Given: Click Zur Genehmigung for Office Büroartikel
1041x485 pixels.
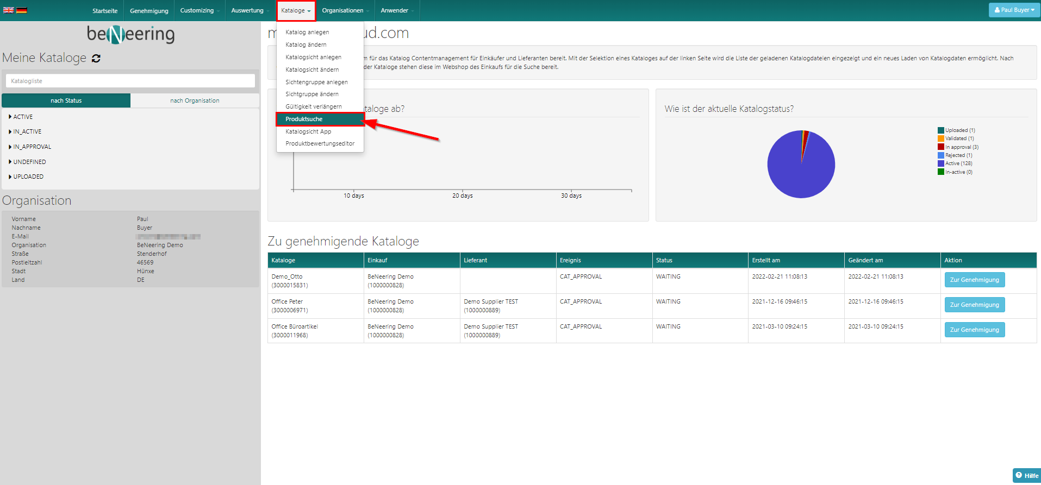Looking at the screenshot, I should 974,330.
